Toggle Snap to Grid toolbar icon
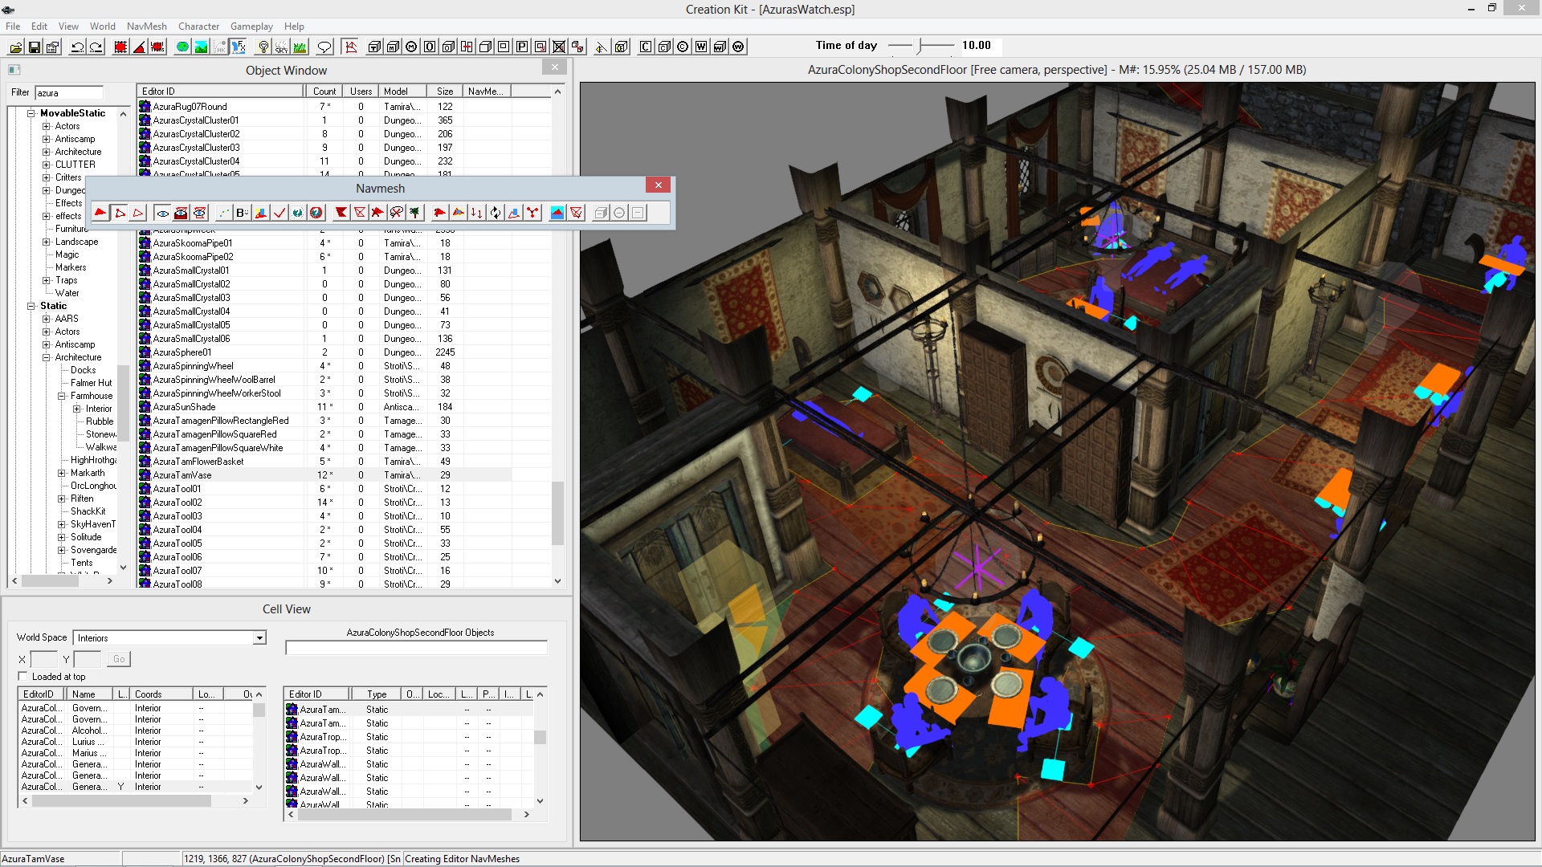1542x867 pixels. click(120, 47)
